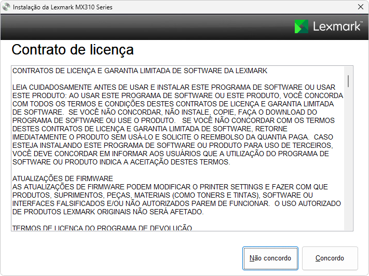Click the Lexmark logo in header
This screenshot has height=276, width=369.
tap(329, 26)
